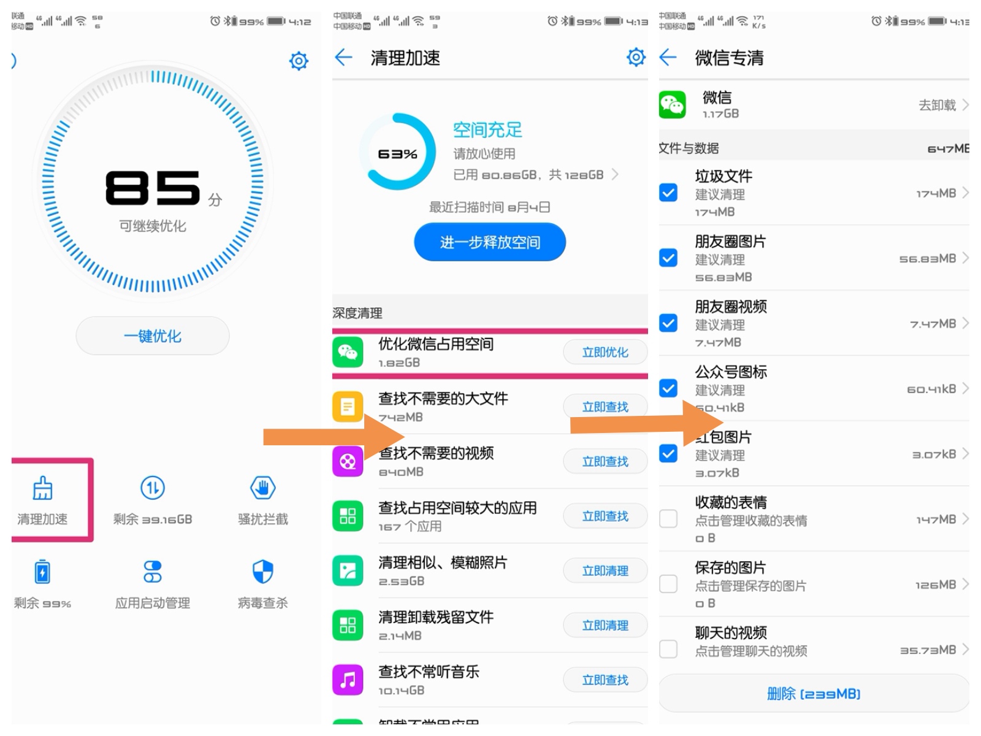The image size is (981, 736).
Task: Go back from 清理加速 screen
Action: tap(344, 58)
